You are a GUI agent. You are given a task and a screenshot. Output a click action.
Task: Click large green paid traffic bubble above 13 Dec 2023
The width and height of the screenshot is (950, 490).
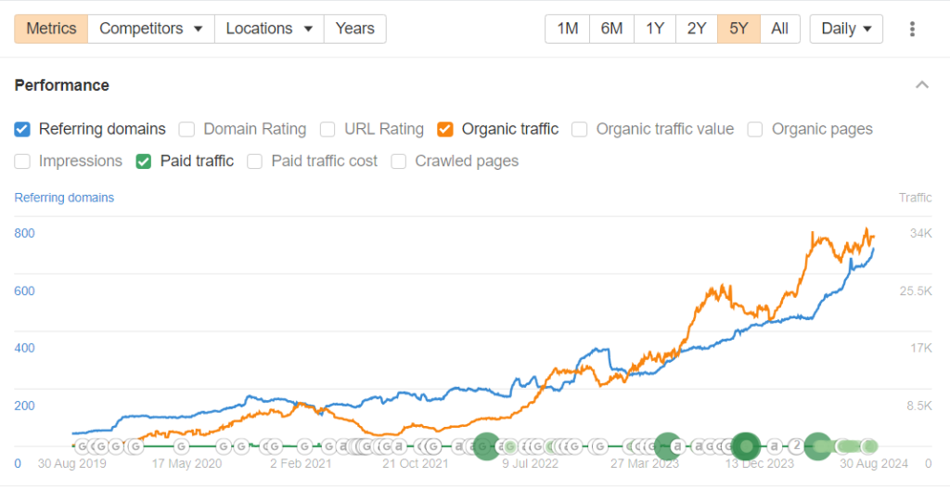point(746,446)
